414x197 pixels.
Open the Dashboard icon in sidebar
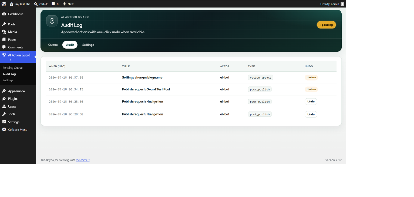[x=4, y=14]
